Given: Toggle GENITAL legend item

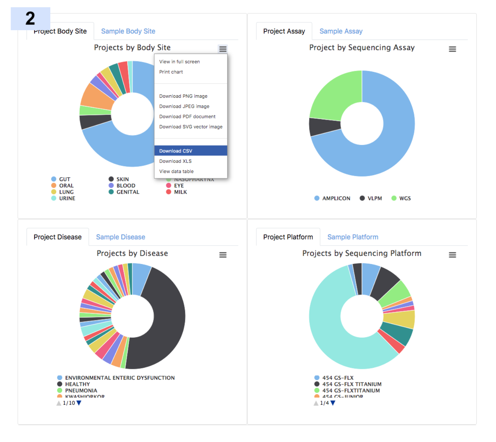Looking at the screenshot, I should click(x=124, y=192).
